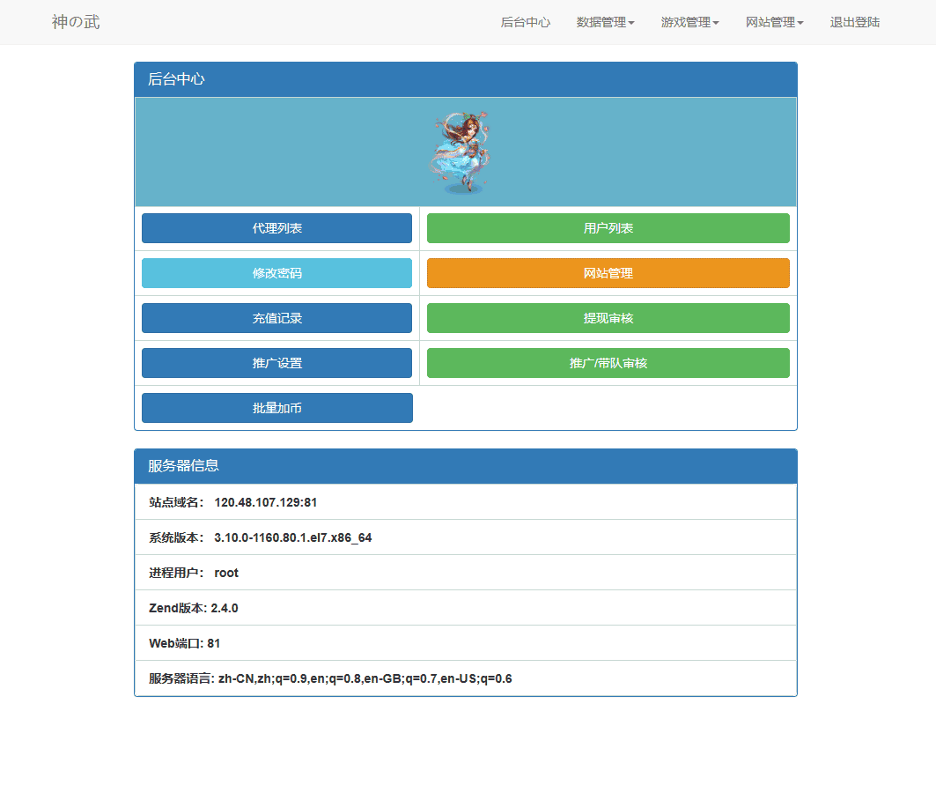Expand the 游戏管理 dropdown menu
Image resolution: width=936 pixels, height=800 pixels.
[689, 23]
